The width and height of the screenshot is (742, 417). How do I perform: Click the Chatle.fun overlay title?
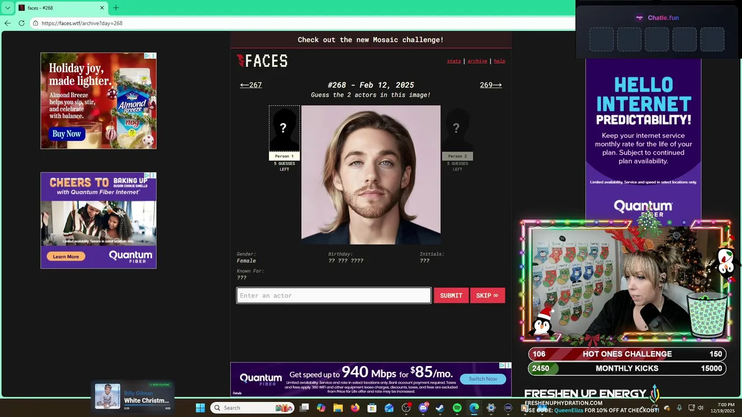click(663, 18)
